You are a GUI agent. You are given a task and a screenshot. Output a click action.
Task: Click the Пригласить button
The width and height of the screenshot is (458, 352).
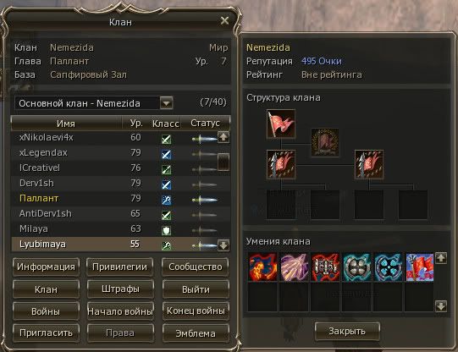click(x=46, y=333)
